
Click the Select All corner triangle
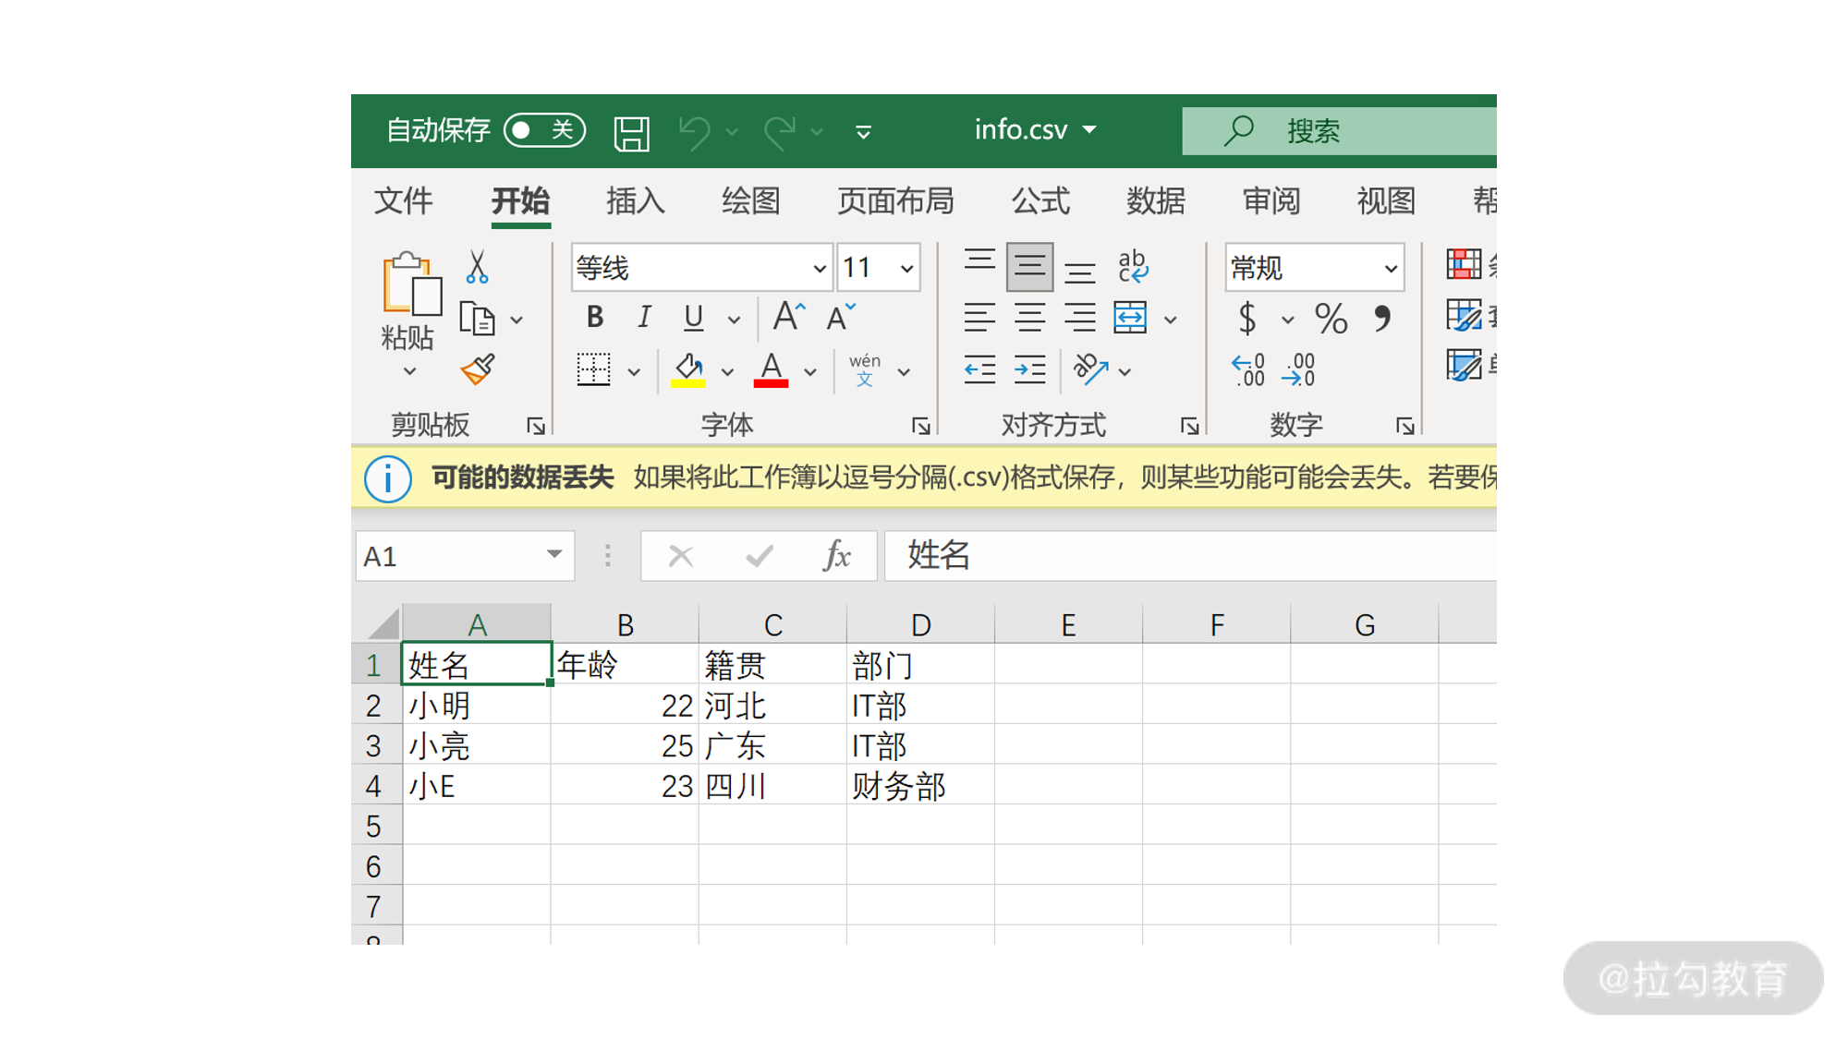(x=383, y=624)
